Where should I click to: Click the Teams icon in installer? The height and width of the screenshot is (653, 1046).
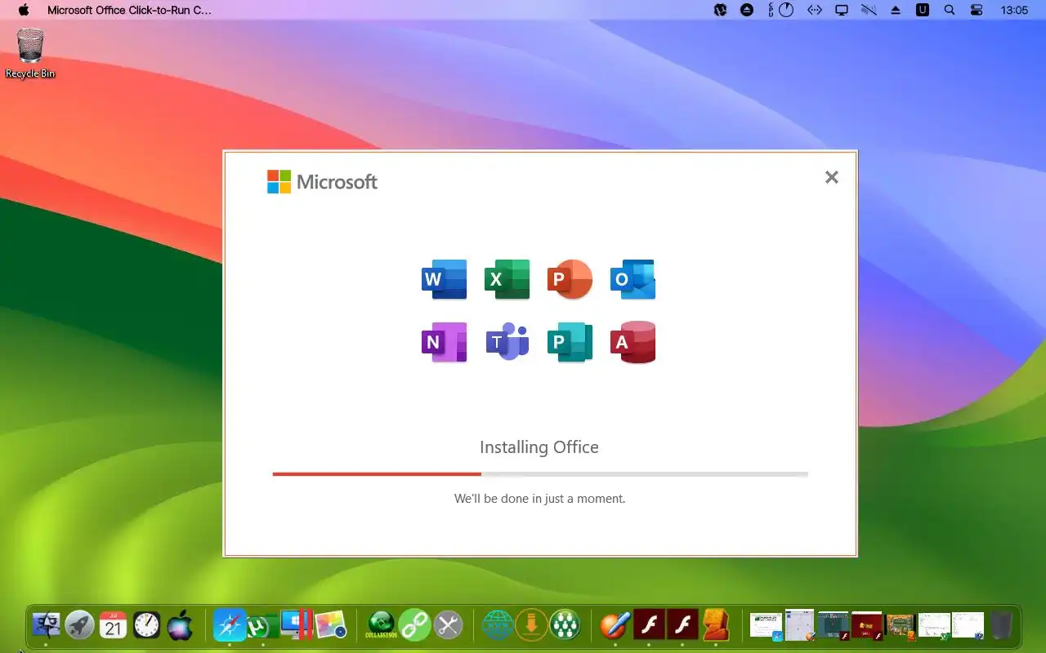click(507, 342)
